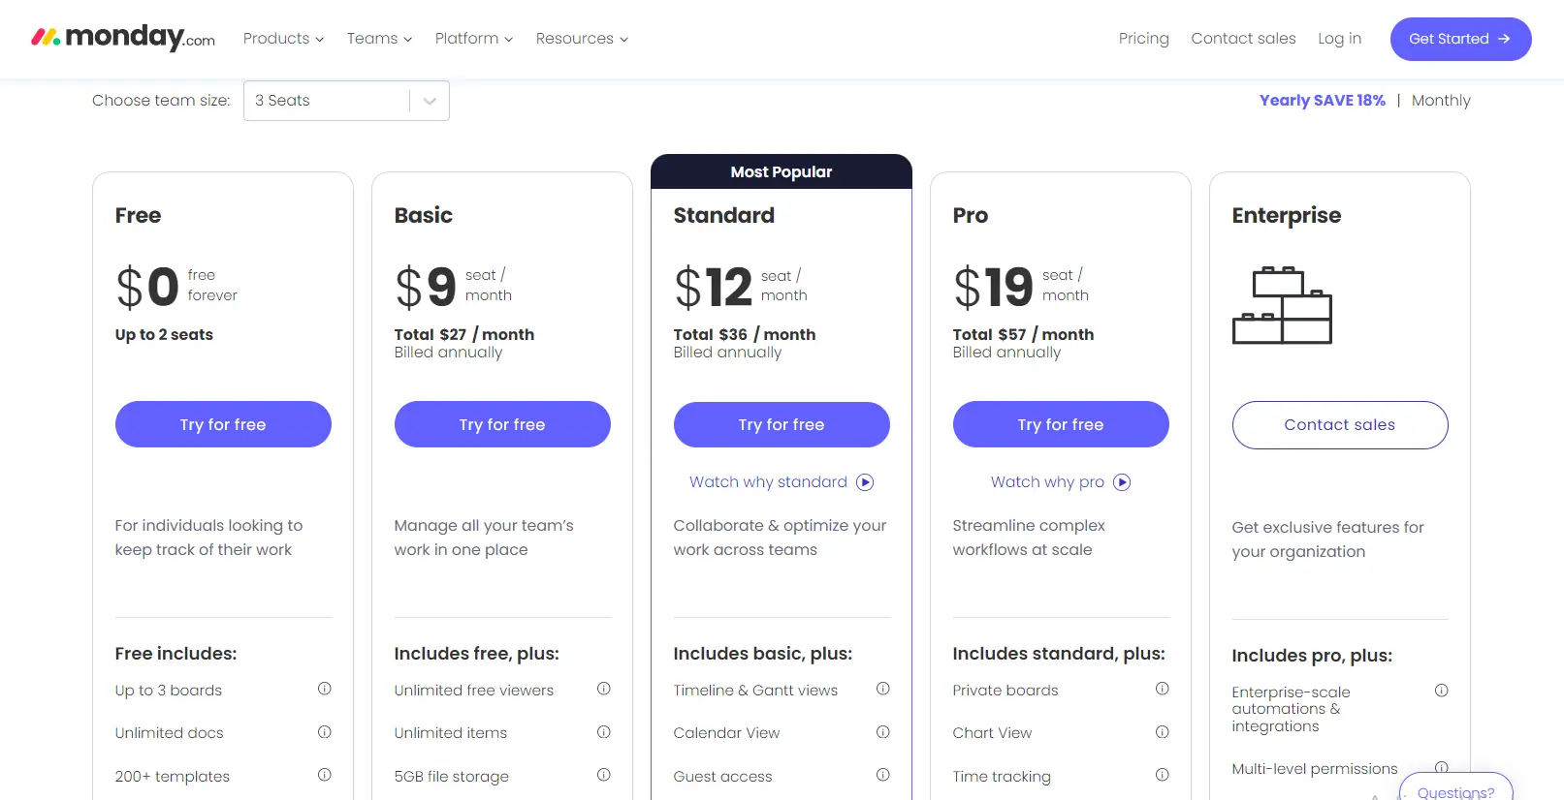The image size is (1564, 800).
Task: Click the monday.com logo
Action: [123, 38]
